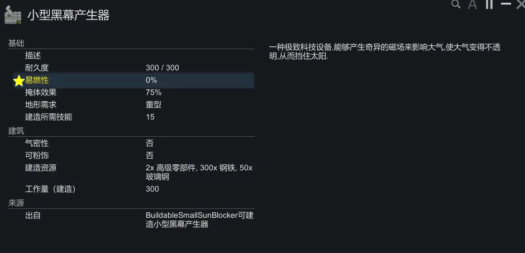The image size is (525, 253).
Task: Click the magnifying glass search icon
Action: click(456, 4)
